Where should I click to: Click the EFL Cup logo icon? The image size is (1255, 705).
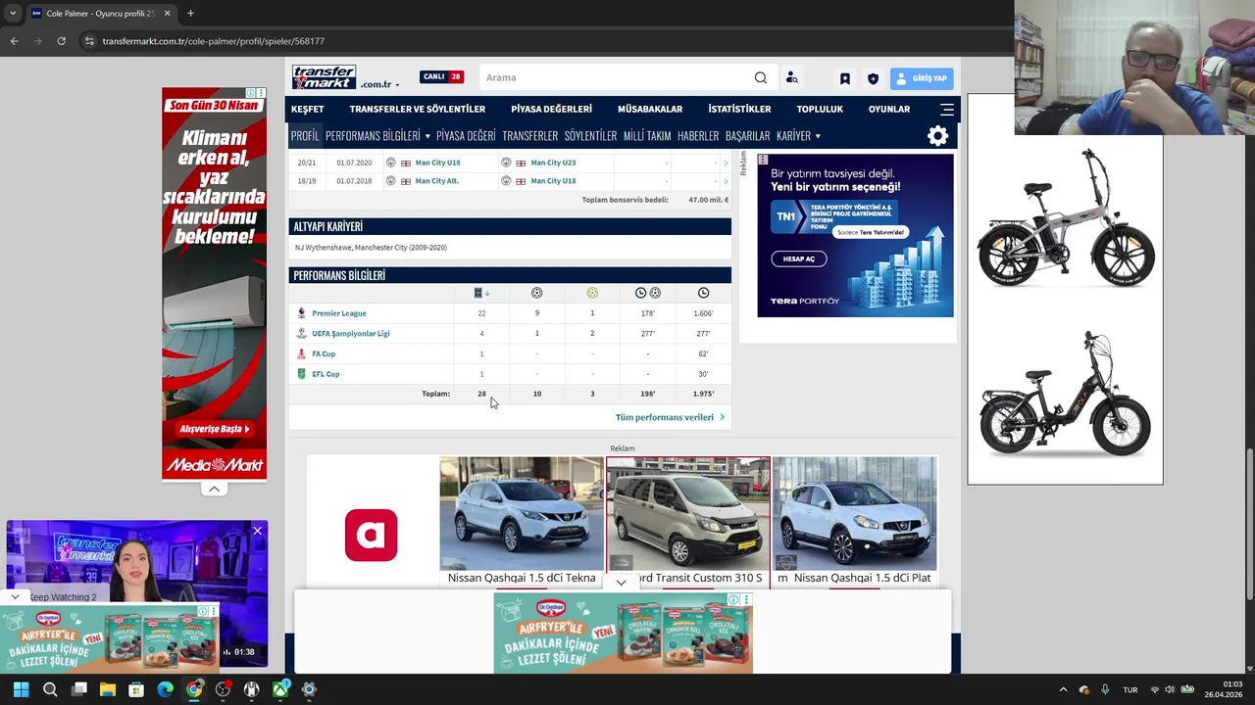pos(301,374)
